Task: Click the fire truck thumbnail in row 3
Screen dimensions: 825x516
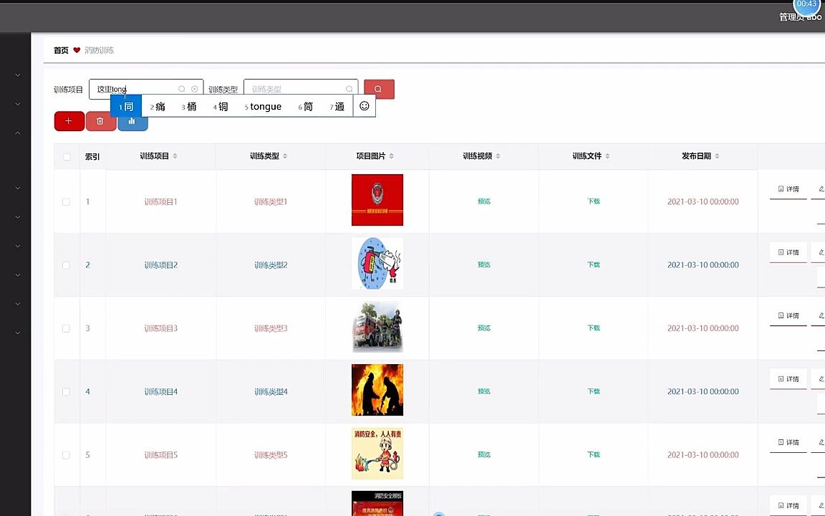Action: click(377, 327)
